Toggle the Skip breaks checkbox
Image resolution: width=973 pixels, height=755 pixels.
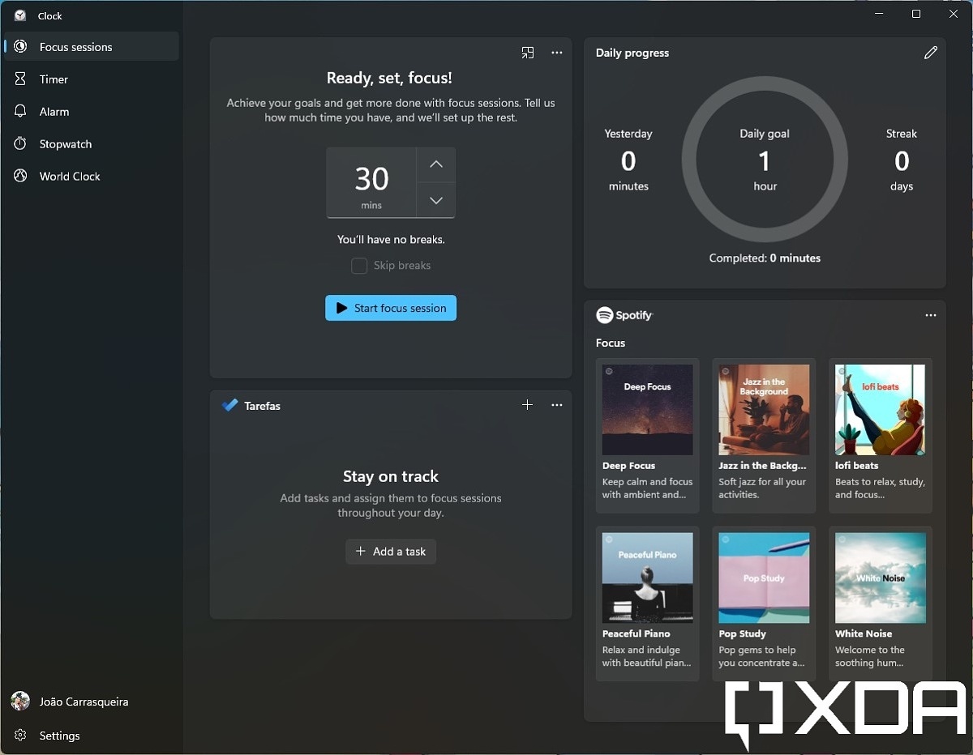click(359, 266)
